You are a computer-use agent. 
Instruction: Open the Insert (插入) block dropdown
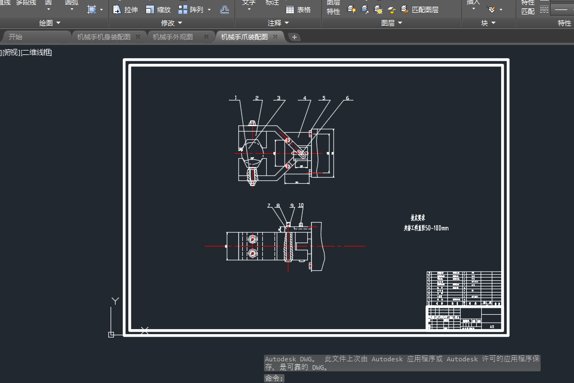point(473,9)
